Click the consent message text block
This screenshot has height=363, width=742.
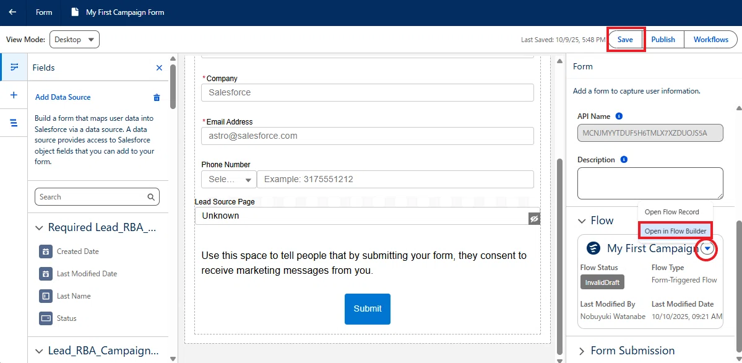tap(364, 263)
